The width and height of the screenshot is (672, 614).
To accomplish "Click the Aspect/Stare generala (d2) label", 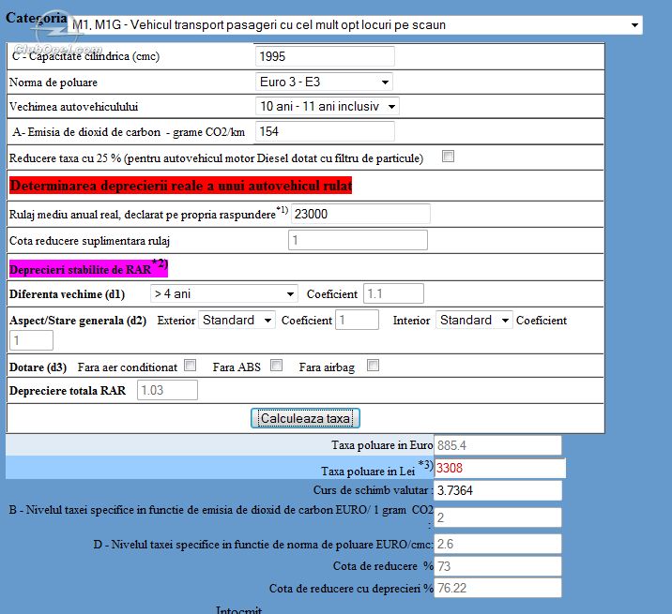I will pos(78,321).
